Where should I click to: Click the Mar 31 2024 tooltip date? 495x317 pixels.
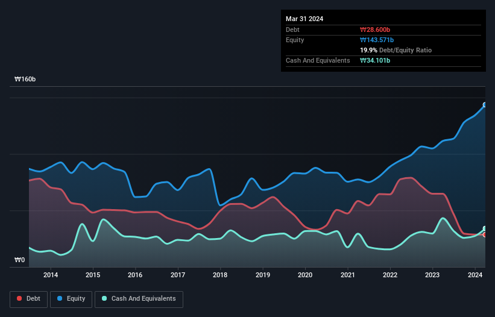pyautogui.click(x=304, y=19)
